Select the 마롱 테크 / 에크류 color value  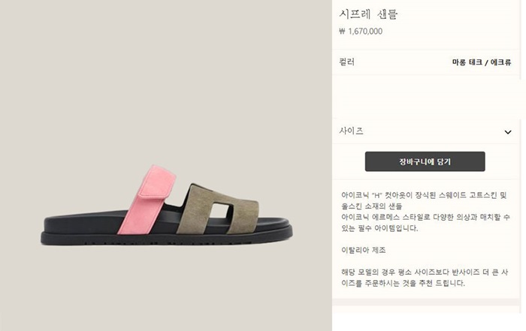[x=482, y=62]
